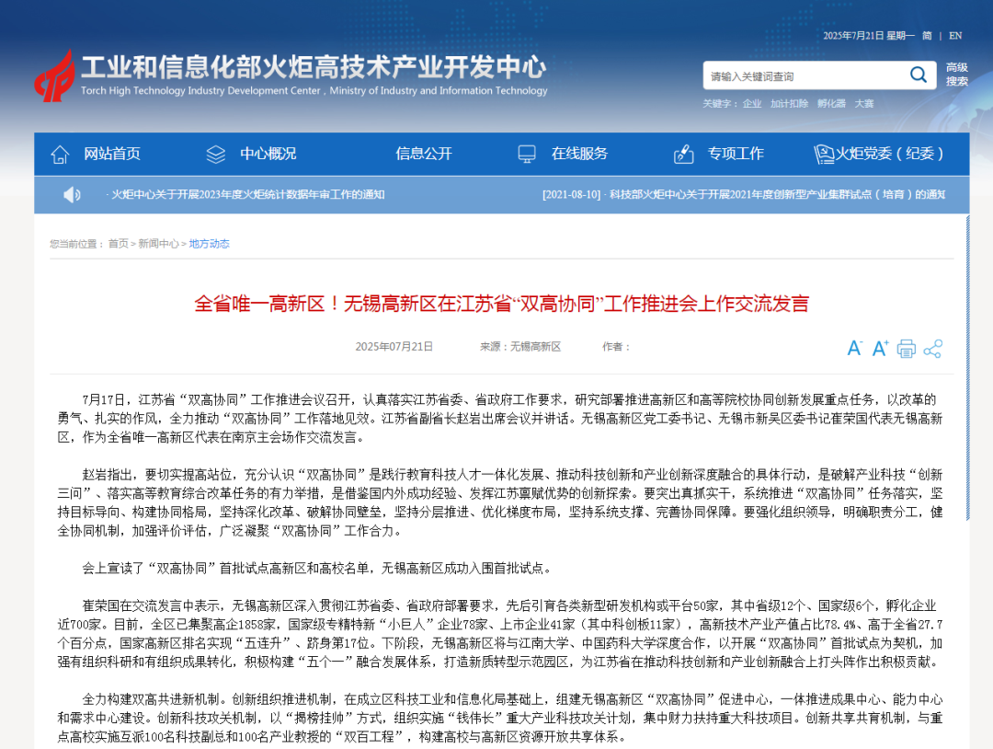The height and width of the screenshot is (749, 993).
Task: Click the site title 工业和信息化部火炬高技术产业开发中心
Action: 314,67
